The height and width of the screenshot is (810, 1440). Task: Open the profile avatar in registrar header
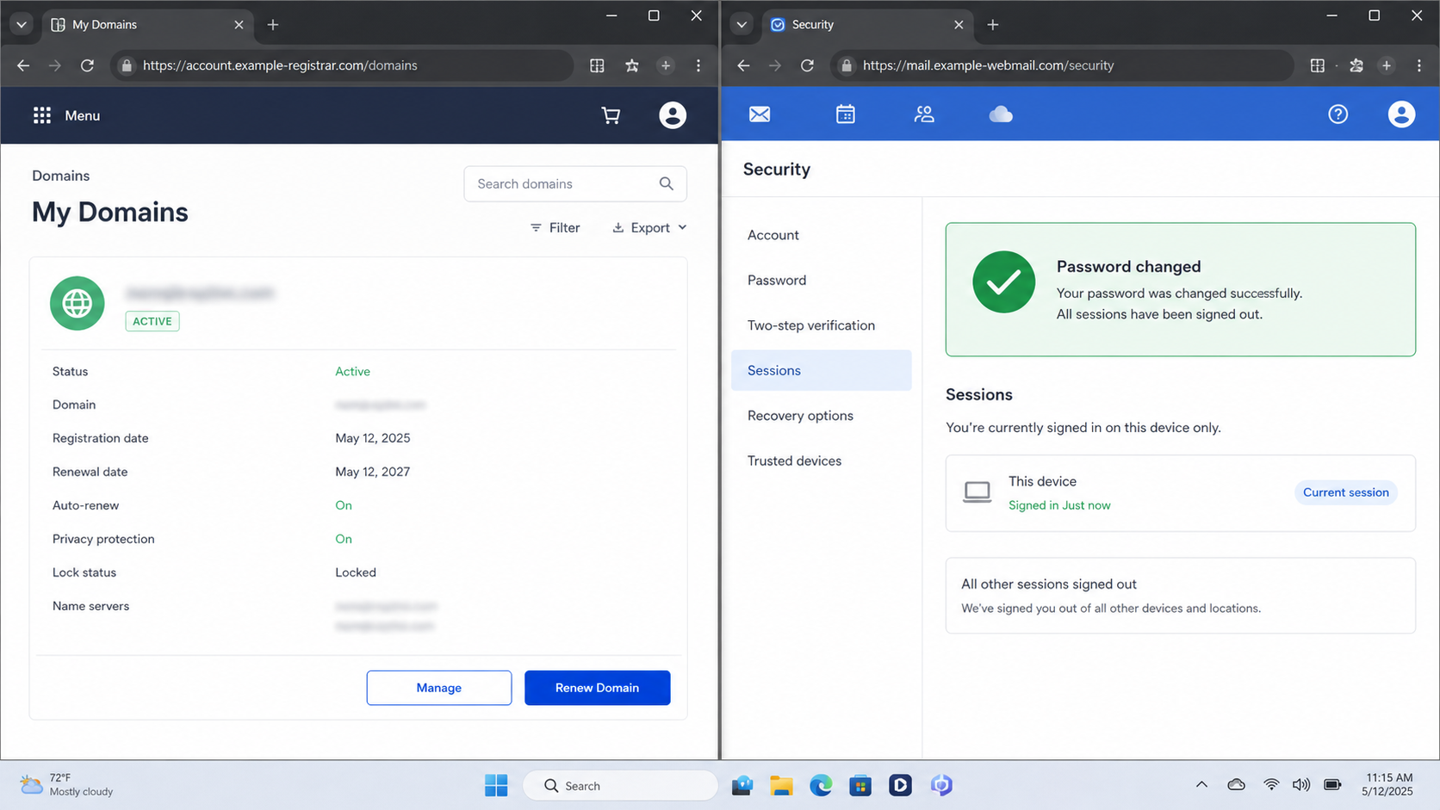(673, 115)
